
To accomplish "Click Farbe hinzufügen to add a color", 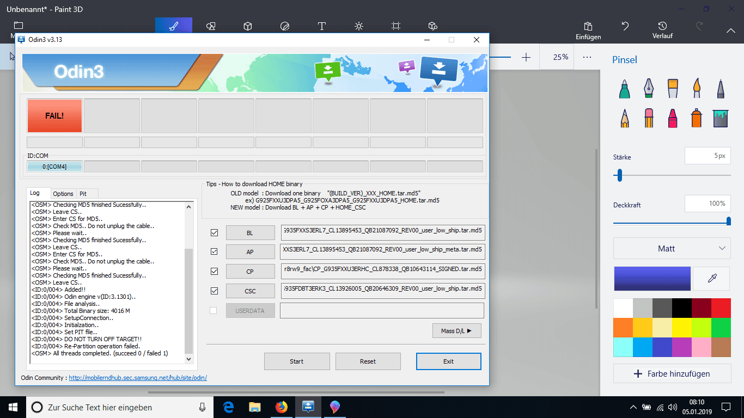I will [672, 374].
